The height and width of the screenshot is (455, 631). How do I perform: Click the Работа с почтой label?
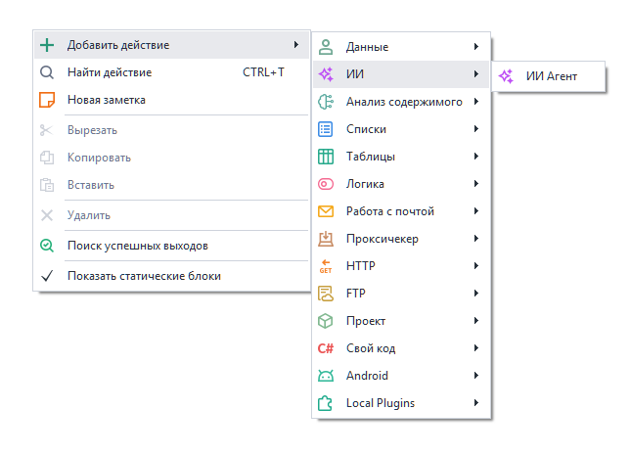tap(390, 211)
